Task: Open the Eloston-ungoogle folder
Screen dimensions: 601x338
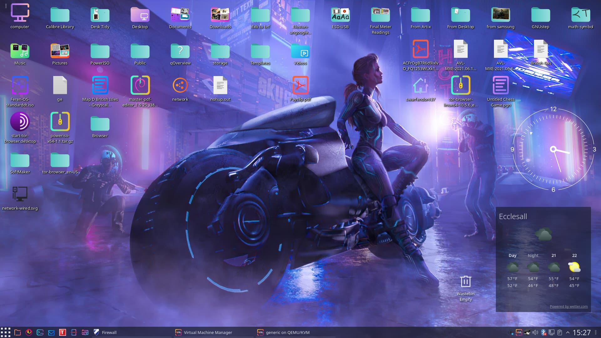Action: pos(300,21)
